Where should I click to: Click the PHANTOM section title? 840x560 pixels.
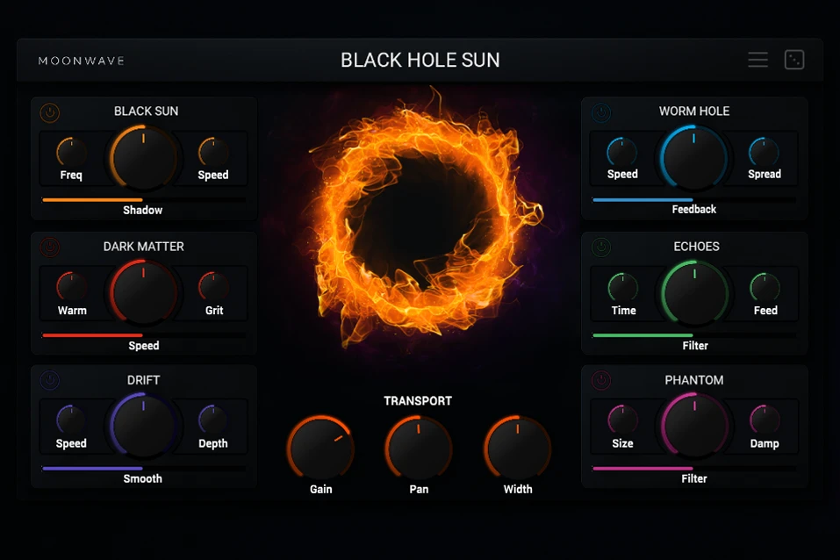point(694,380)
